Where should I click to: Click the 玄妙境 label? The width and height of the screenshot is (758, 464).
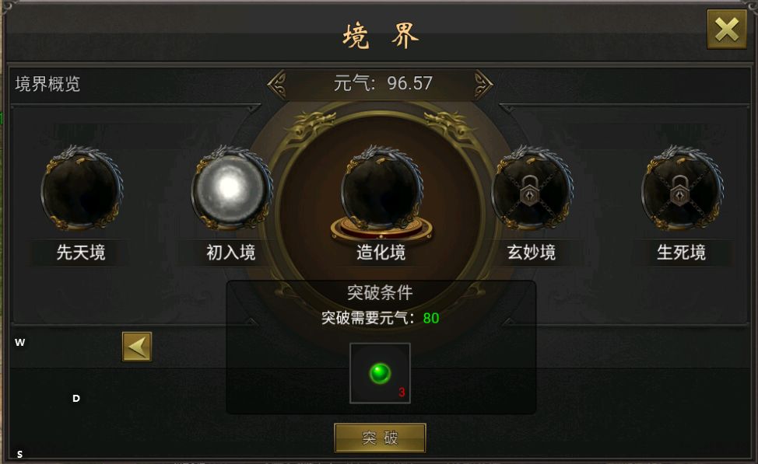tap(532, 253)
